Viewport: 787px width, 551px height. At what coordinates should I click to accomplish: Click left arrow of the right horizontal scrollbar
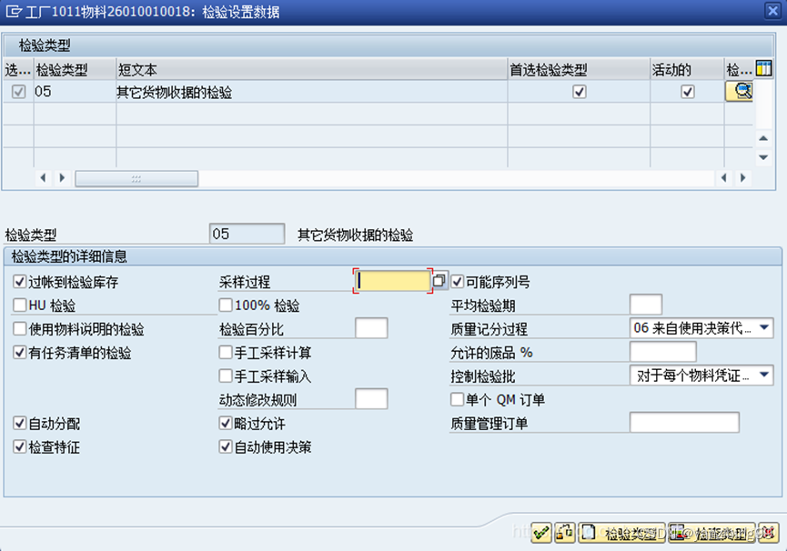723,177
